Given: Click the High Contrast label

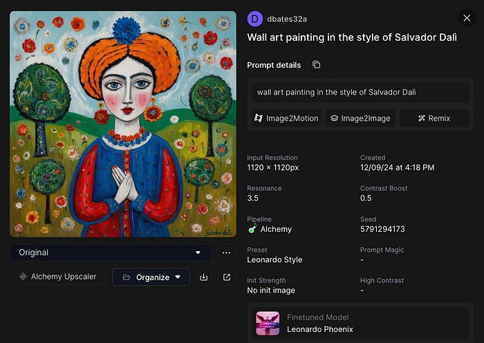Looking at the screenshot, I should point(382,280).
